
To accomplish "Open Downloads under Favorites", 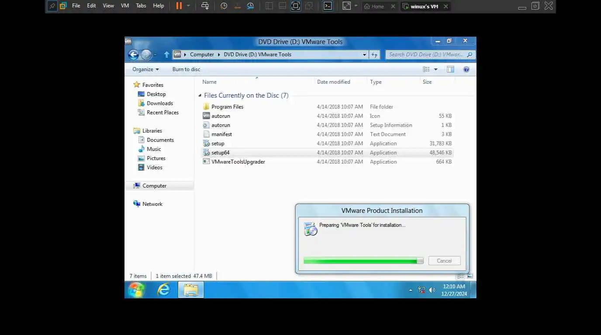I will pyautogui.click(x=155, y=103).
